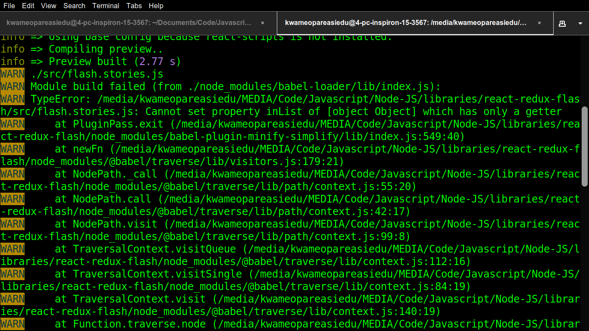This screenshot has height=331, width=589.
Task: Open the Help menu
Action: pos(156,6)
